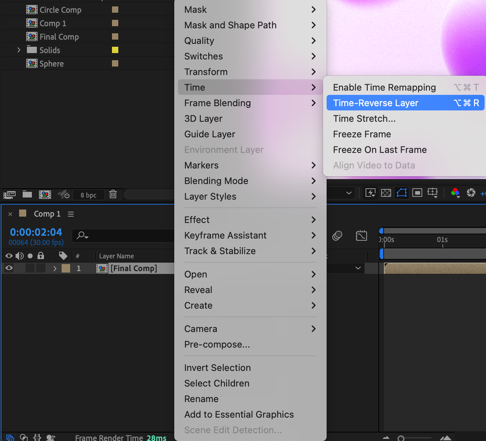The height and width of the screenshot is (441, 486).
Task: Toggle Region of Interest in viewer
Action: pos(417,193)
